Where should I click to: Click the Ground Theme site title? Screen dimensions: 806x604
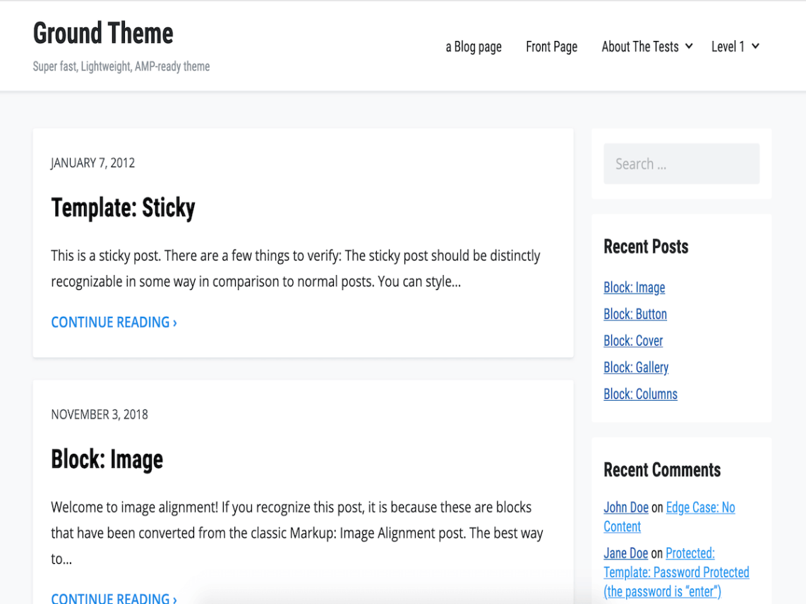coord(103,33)
